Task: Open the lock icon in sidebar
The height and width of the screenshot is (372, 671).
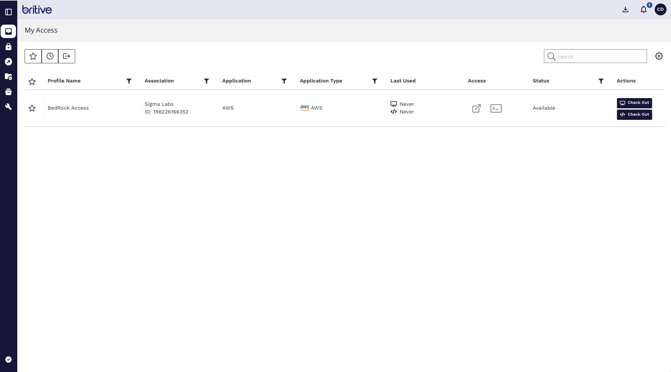Action: click(x=9, y=47)
